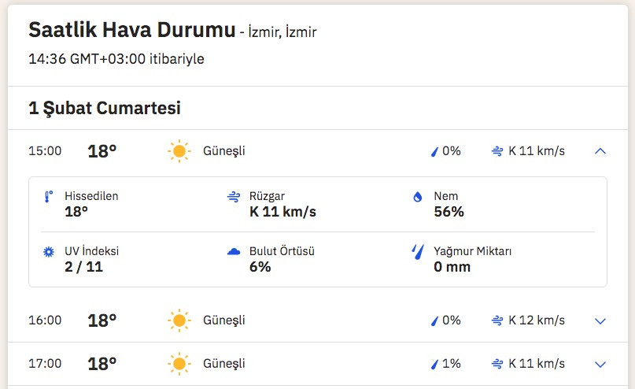This screenshot has width=635, height=389.
Task: Click the humidity droplet icon beside Nem
Action: (x=418, y=197)
